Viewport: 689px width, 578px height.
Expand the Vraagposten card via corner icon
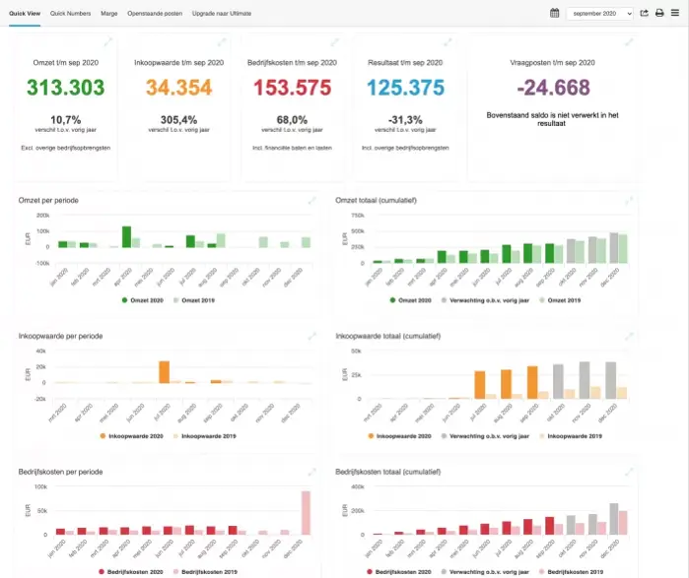[628, 41]
